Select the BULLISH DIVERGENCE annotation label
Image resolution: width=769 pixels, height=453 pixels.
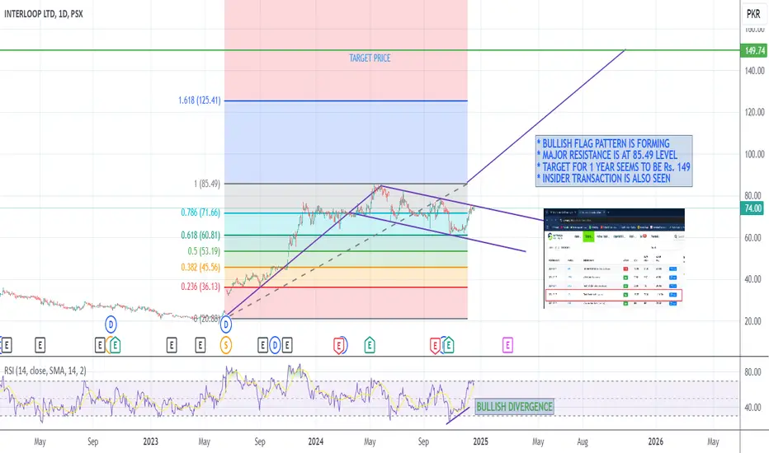tap(515, 407)
